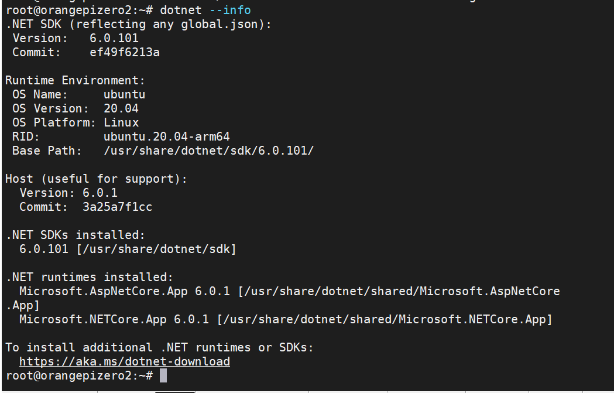
Task: Click the typed dotnet command word
Action: pyautogui.click(x=180, y=10)
